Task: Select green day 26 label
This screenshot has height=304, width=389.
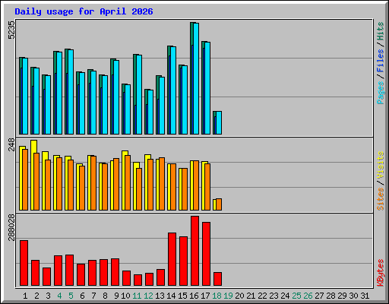Action: [308, 296]
